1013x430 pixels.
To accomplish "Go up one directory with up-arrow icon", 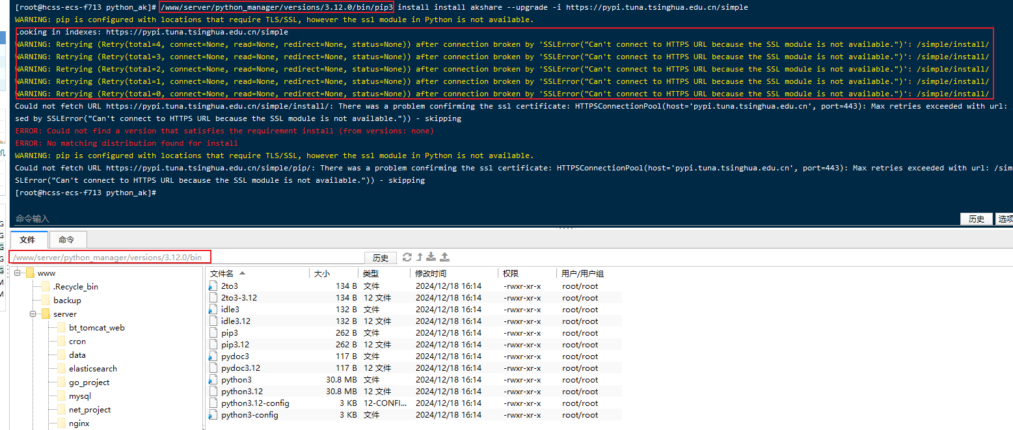I will coord(420,257).
